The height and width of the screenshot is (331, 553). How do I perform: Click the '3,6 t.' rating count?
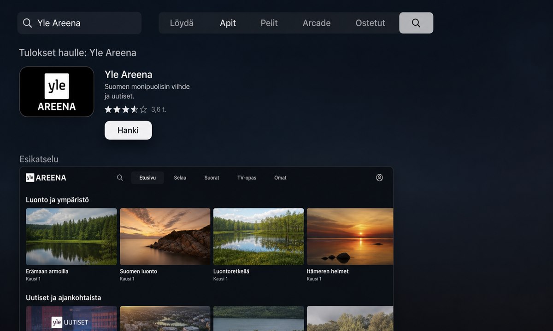159,109
